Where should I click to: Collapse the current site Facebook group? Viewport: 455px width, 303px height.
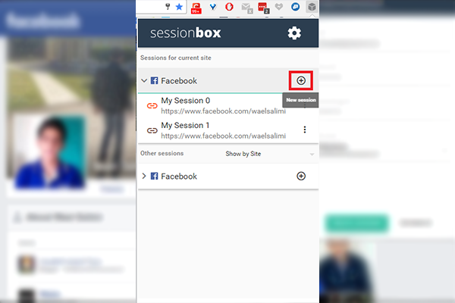(x=144, y=80)
